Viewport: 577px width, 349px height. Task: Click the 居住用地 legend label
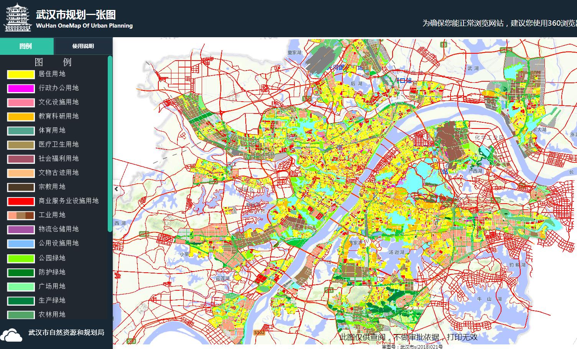click(52, 74)
